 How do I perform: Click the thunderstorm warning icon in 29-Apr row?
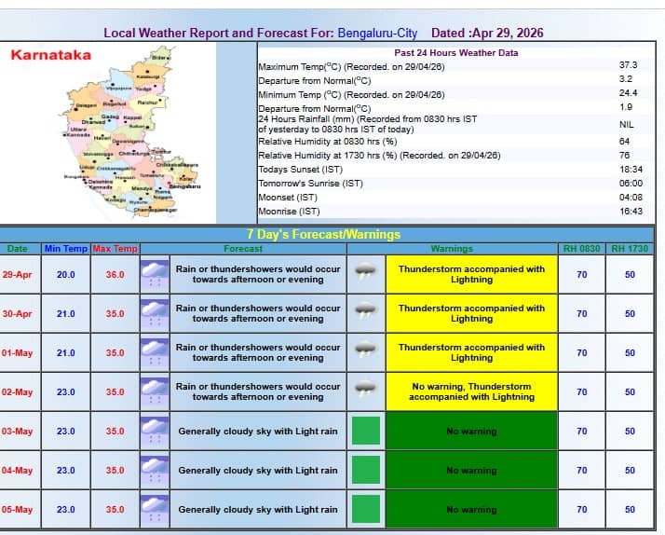[365, 274]
